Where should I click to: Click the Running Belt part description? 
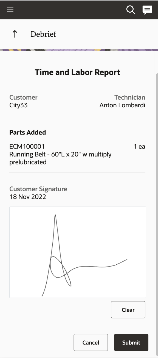click(60, 158)
